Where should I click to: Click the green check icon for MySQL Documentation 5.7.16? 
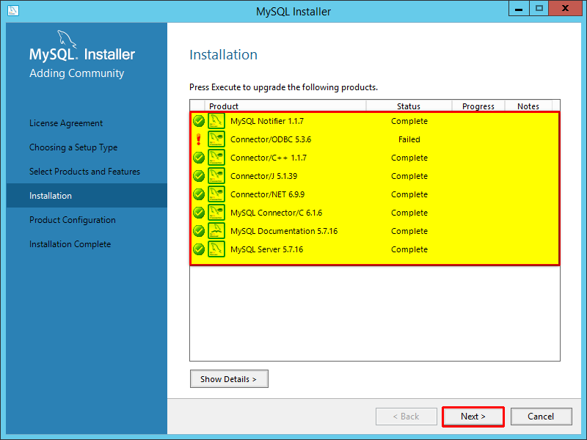199,231
